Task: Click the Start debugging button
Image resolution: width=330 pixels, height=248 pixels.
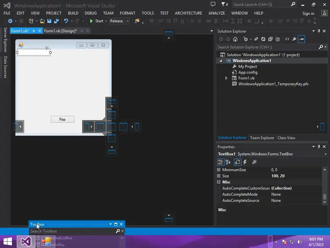Action: coord(96,21)
